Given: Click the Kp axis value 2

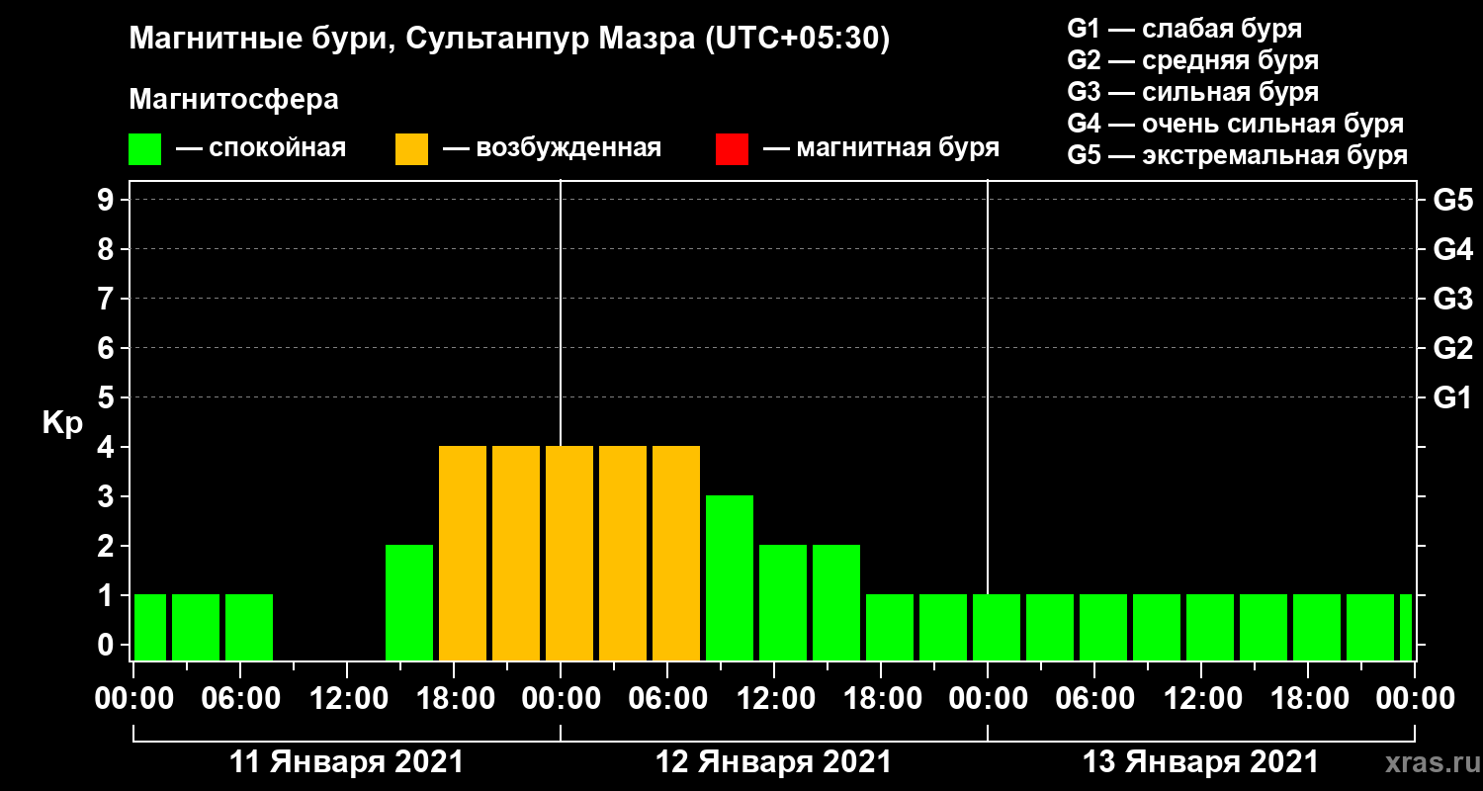Looking at the screenshot, I should point(108,546).
